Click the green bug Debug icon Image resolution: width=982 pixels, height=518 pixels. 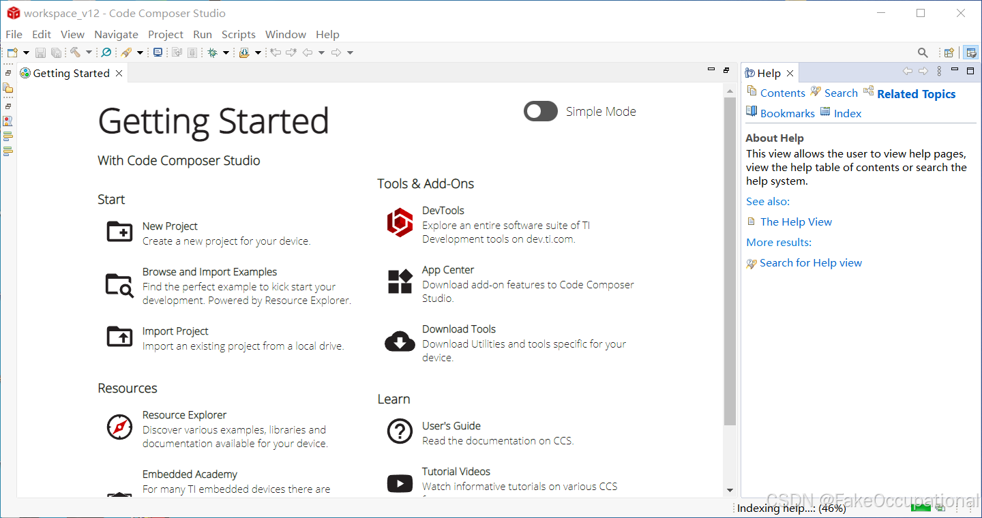pyautogui.click(x=212, y=52)
